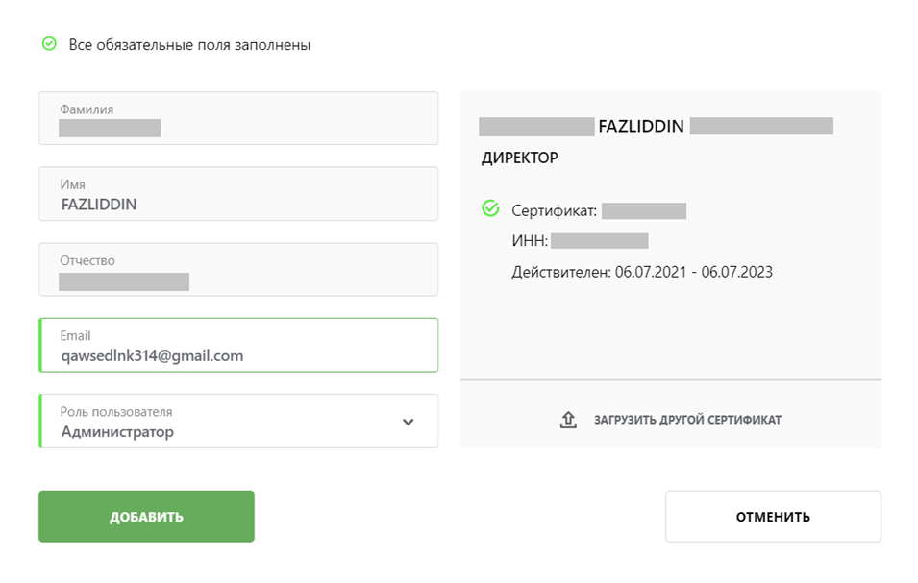Click the FAZLIDDIN name in certificate card
Image resolution: width=918 pixels, height=583 pixels.
pyautogui.click(x=641, y=127)
